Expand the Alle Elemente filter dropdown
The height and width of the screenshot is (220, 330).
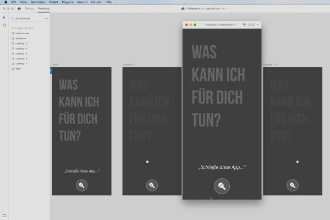(47, 19)
